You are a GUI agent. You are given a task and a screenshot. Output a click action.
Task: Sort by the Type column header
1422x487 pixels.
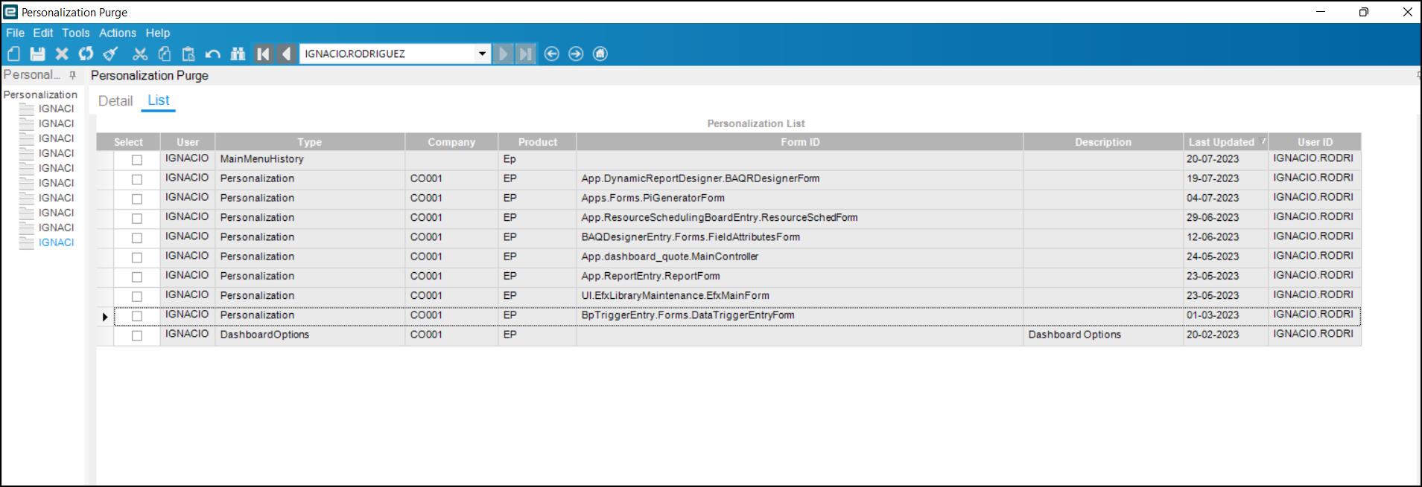pyautogui.click(x=310, y=142)
